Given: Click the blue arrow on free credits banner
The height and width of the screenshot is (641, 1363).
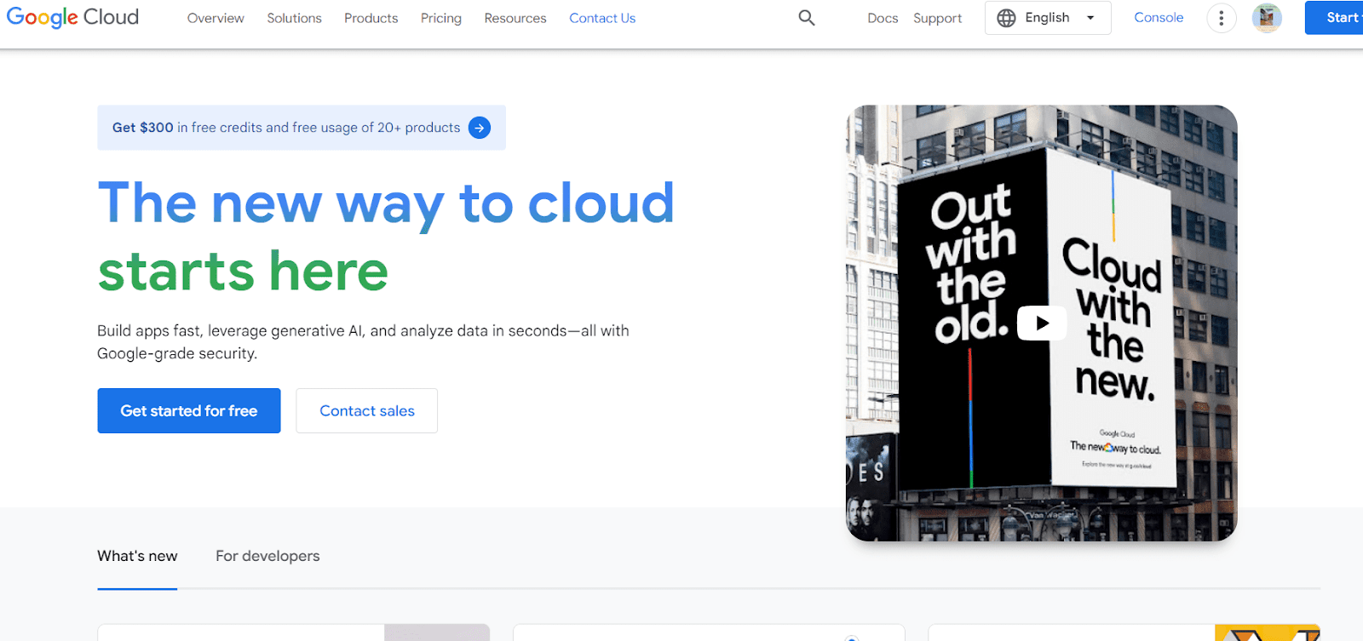Looking at the screenshot, I should (480, 128).
